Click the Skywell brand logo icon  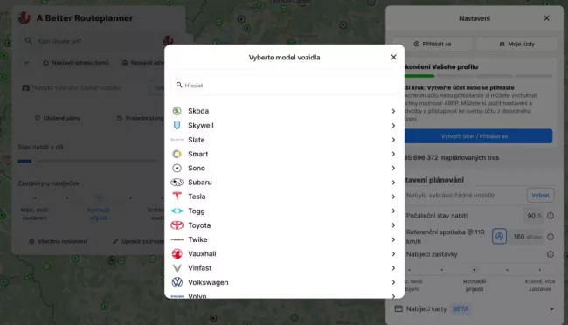click(177, 125)
